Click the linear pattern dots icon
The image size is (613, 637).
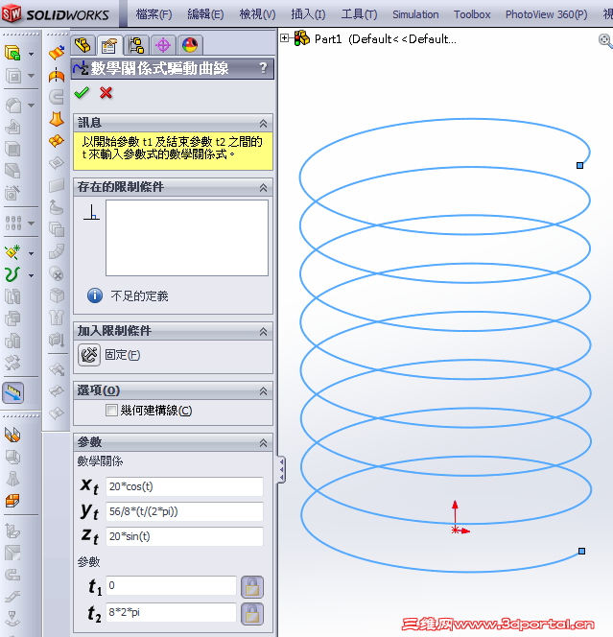pos(12,223)
